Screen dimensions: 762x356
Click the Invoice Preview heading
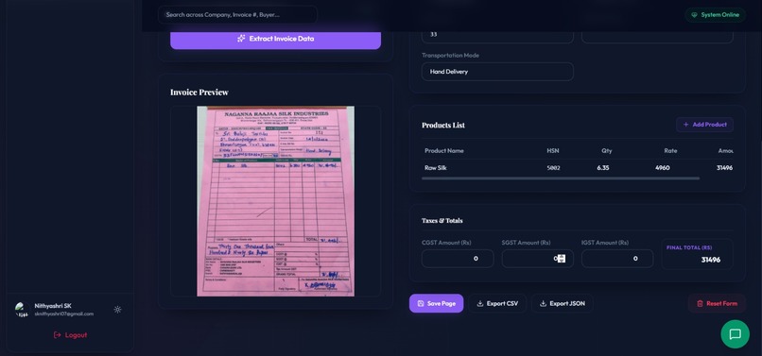199,93
